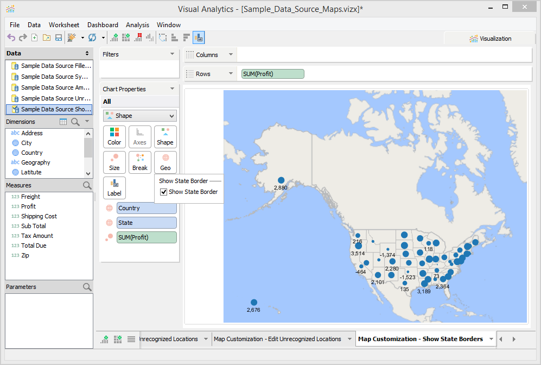Open the Size chart property
Viewport: 541px width, 365px height.
pyautogui.click(x=114, y=162)
